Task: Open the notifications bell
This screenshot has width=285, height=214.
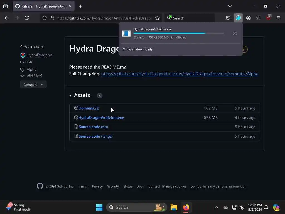Action: (266, 207)
